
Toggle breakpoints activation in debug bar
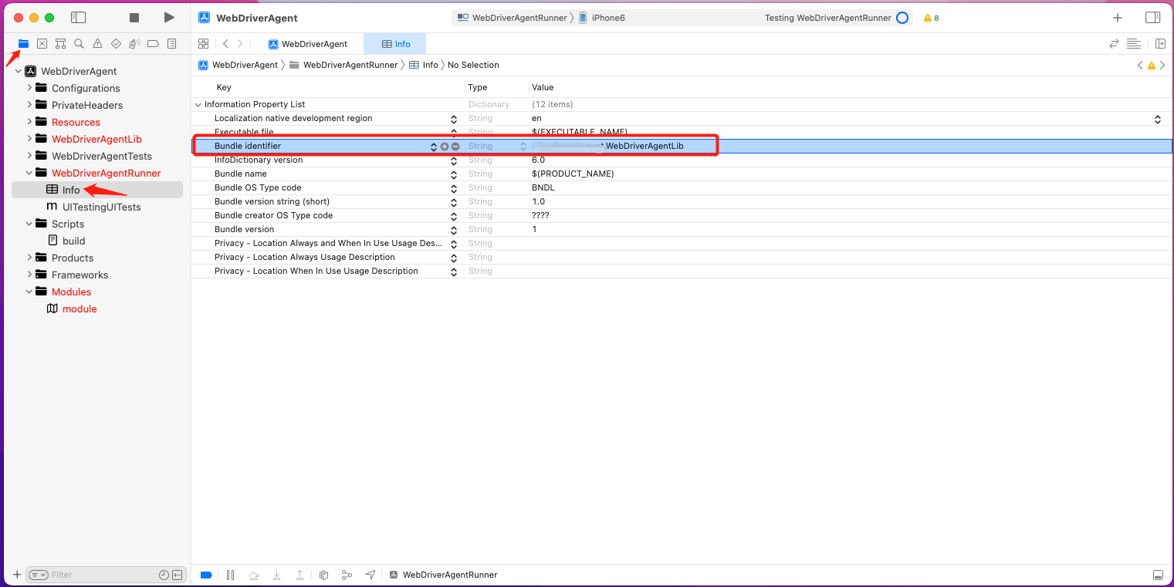(206, 575)
